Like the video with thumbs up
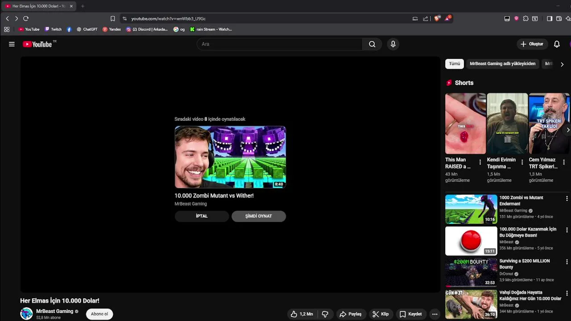The width and height of the screenshot is (571, 321). point(302,314)
